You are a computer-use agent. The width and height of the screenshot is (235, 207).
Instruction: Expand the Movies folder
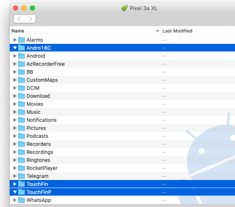(x=15, y=104)
